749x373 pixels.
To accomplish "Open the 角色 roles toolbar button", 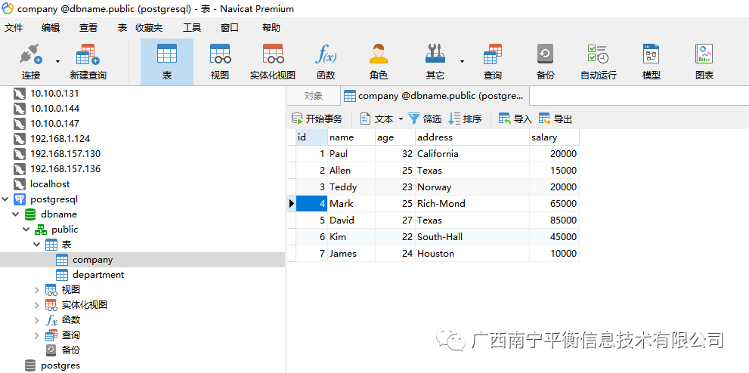I will pos(379,61).
